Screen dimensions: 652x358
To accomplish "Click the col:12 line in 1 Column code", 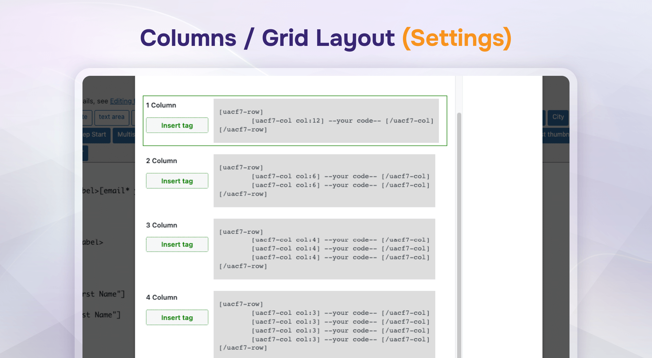I will point(343,121).
